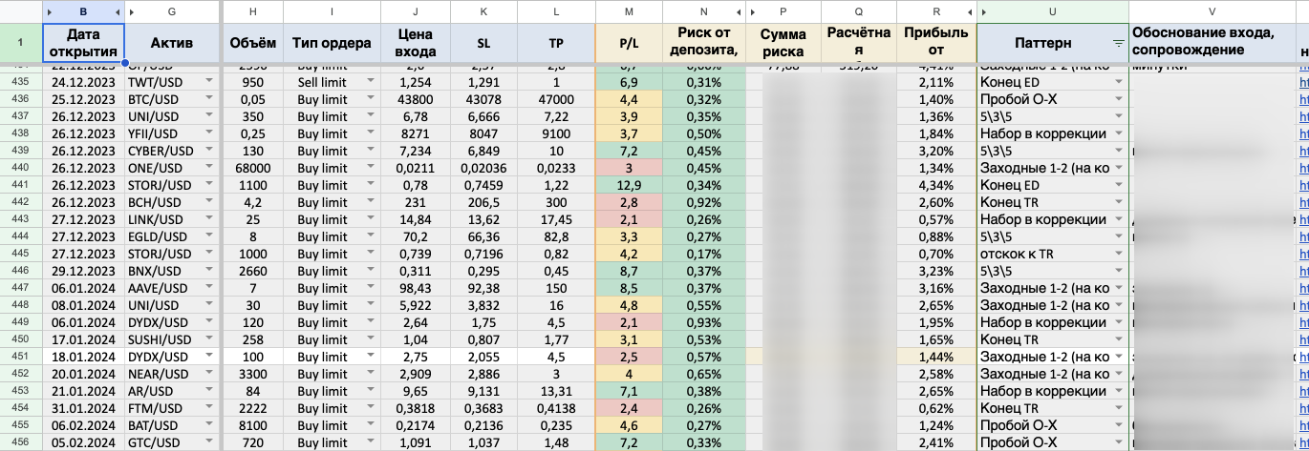Click the entry price cell 43800
This screenshot has height=451, width=1309.
(x=415, y=100)
